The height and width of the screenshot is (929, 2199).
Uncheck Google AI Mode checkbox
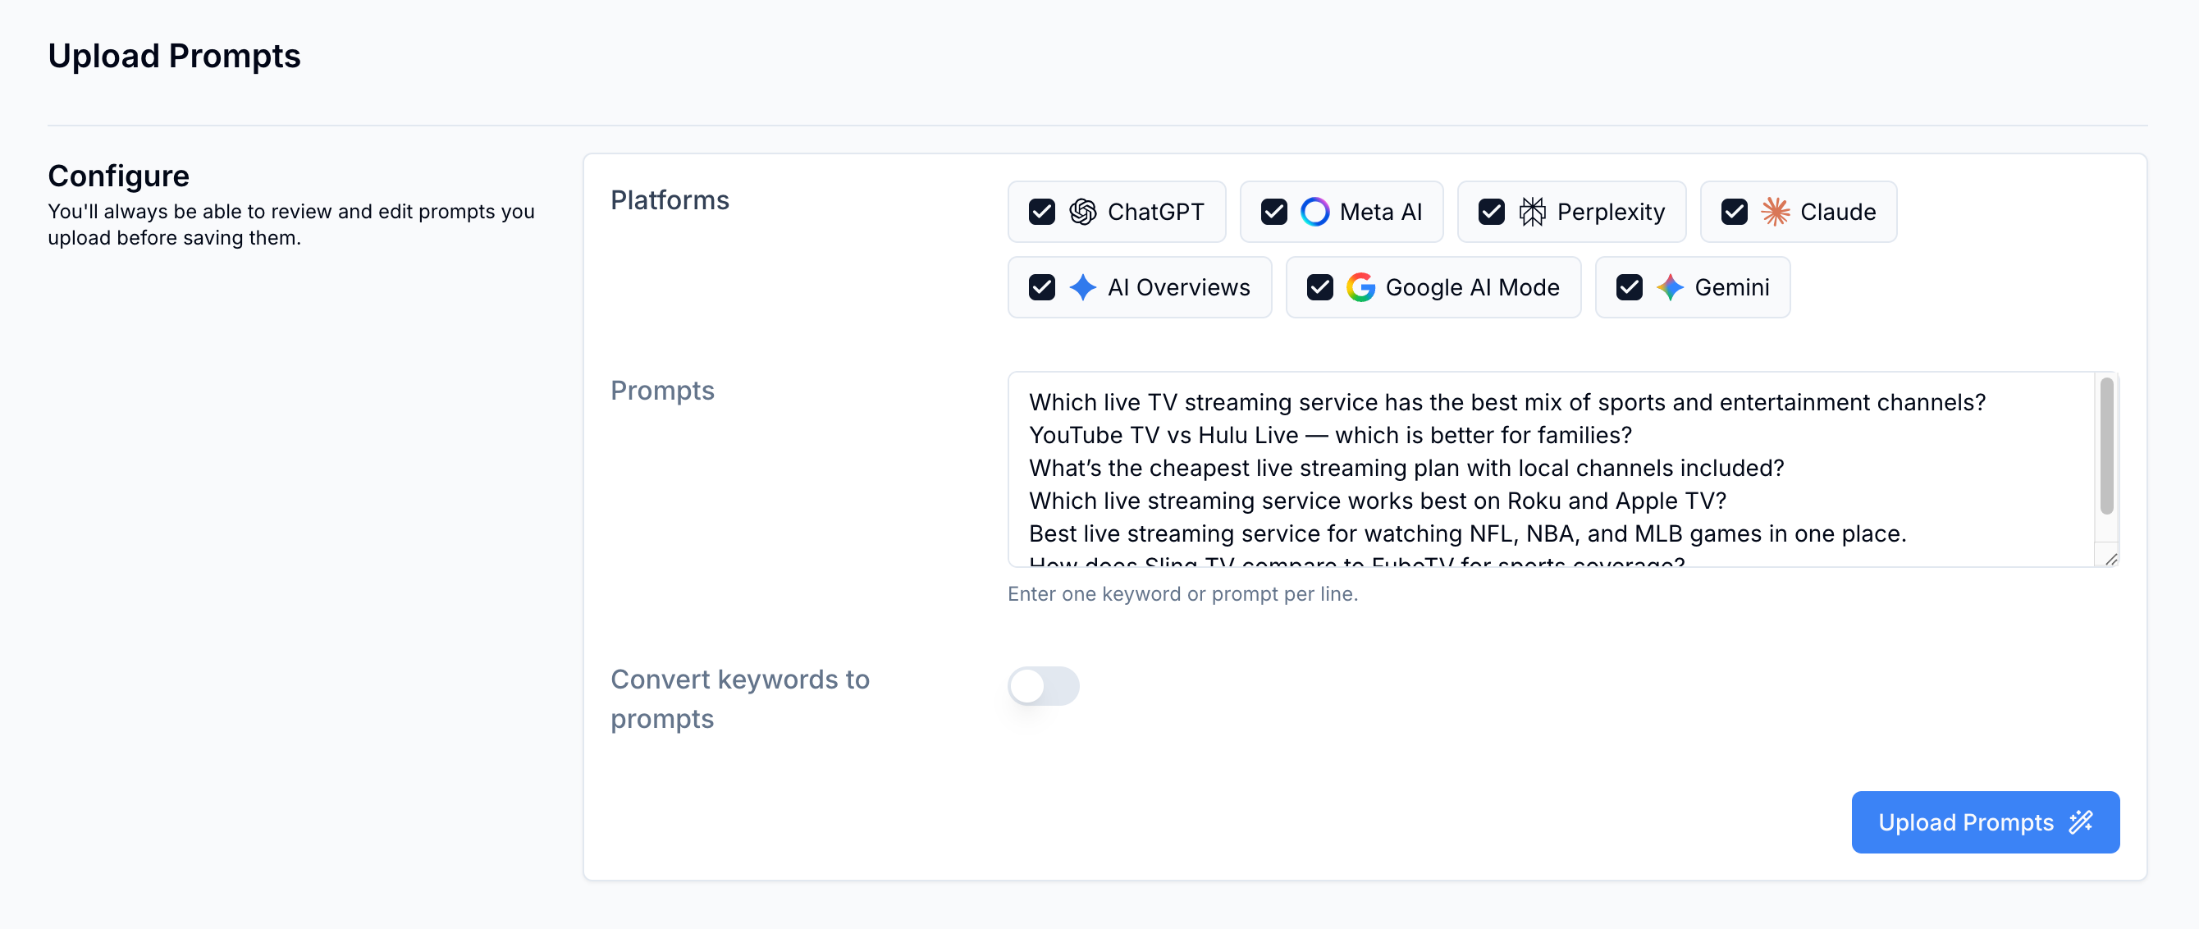1319,288
